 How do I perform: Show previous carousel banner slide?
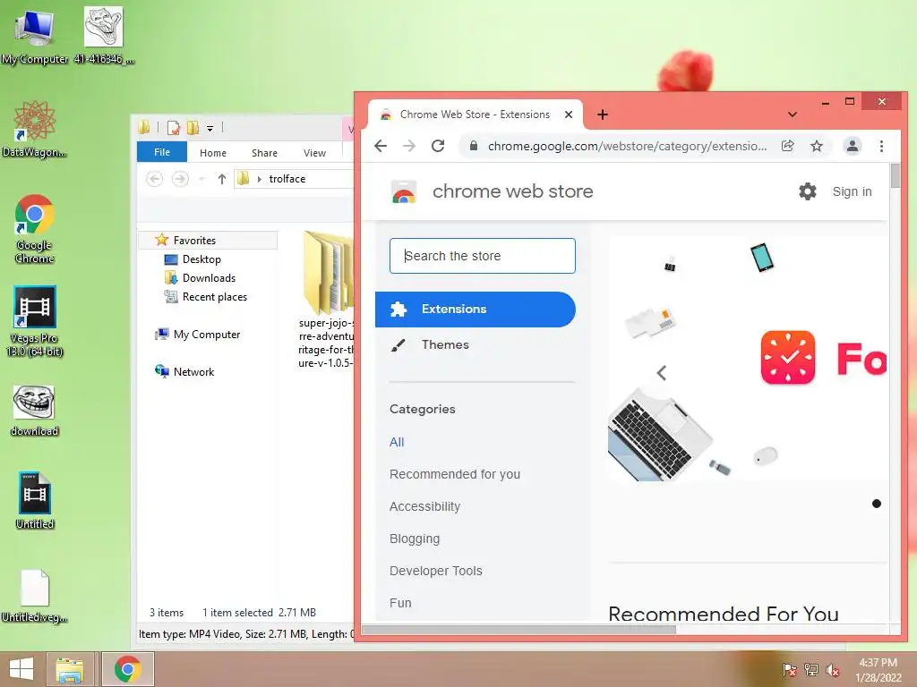pos(662,373)
